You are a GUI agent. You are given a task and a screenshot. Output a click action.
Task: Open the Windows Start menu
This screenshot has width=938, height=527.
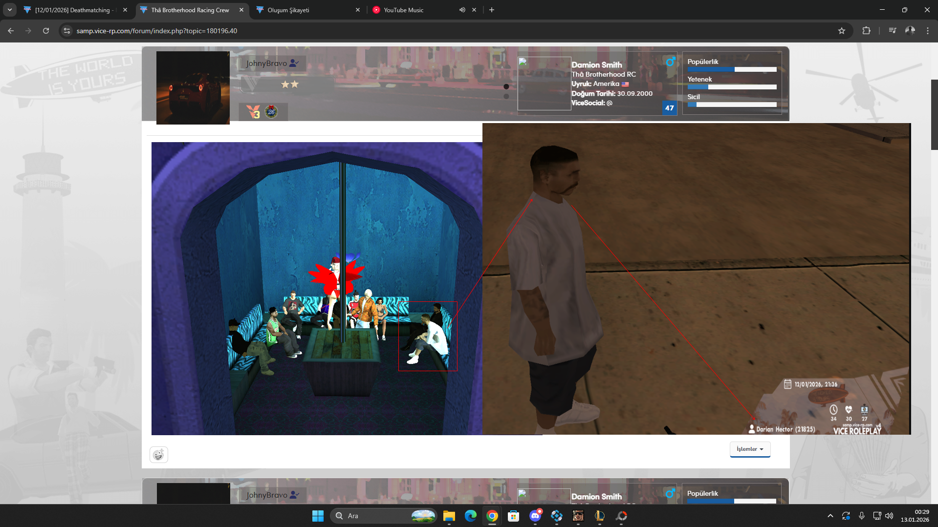[318, 516]
